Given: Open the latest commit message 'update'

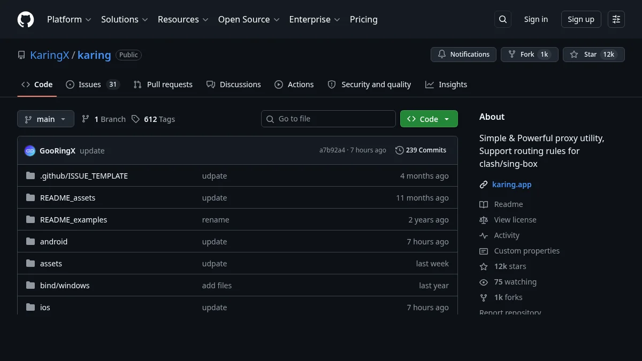Looking at the screenshot, I should click(x=92, y=151).
